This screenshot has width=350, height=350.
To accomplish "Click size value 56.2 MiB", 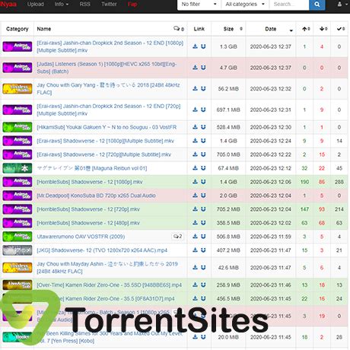I will point(228,89).
